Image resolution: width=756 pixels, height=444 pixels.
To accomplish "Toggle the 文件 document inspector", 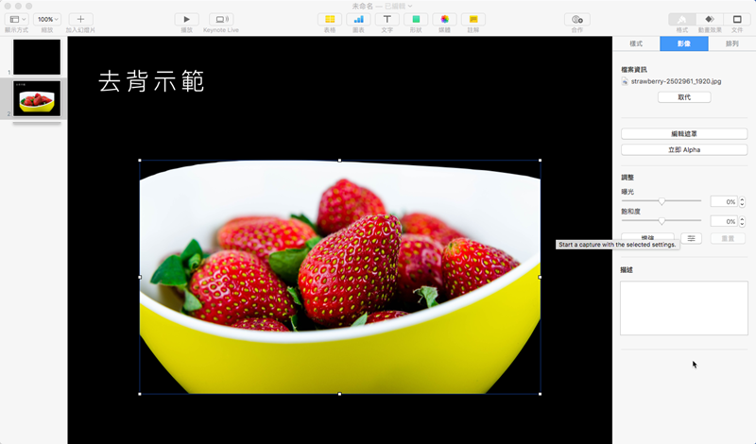I will (737, 19).
